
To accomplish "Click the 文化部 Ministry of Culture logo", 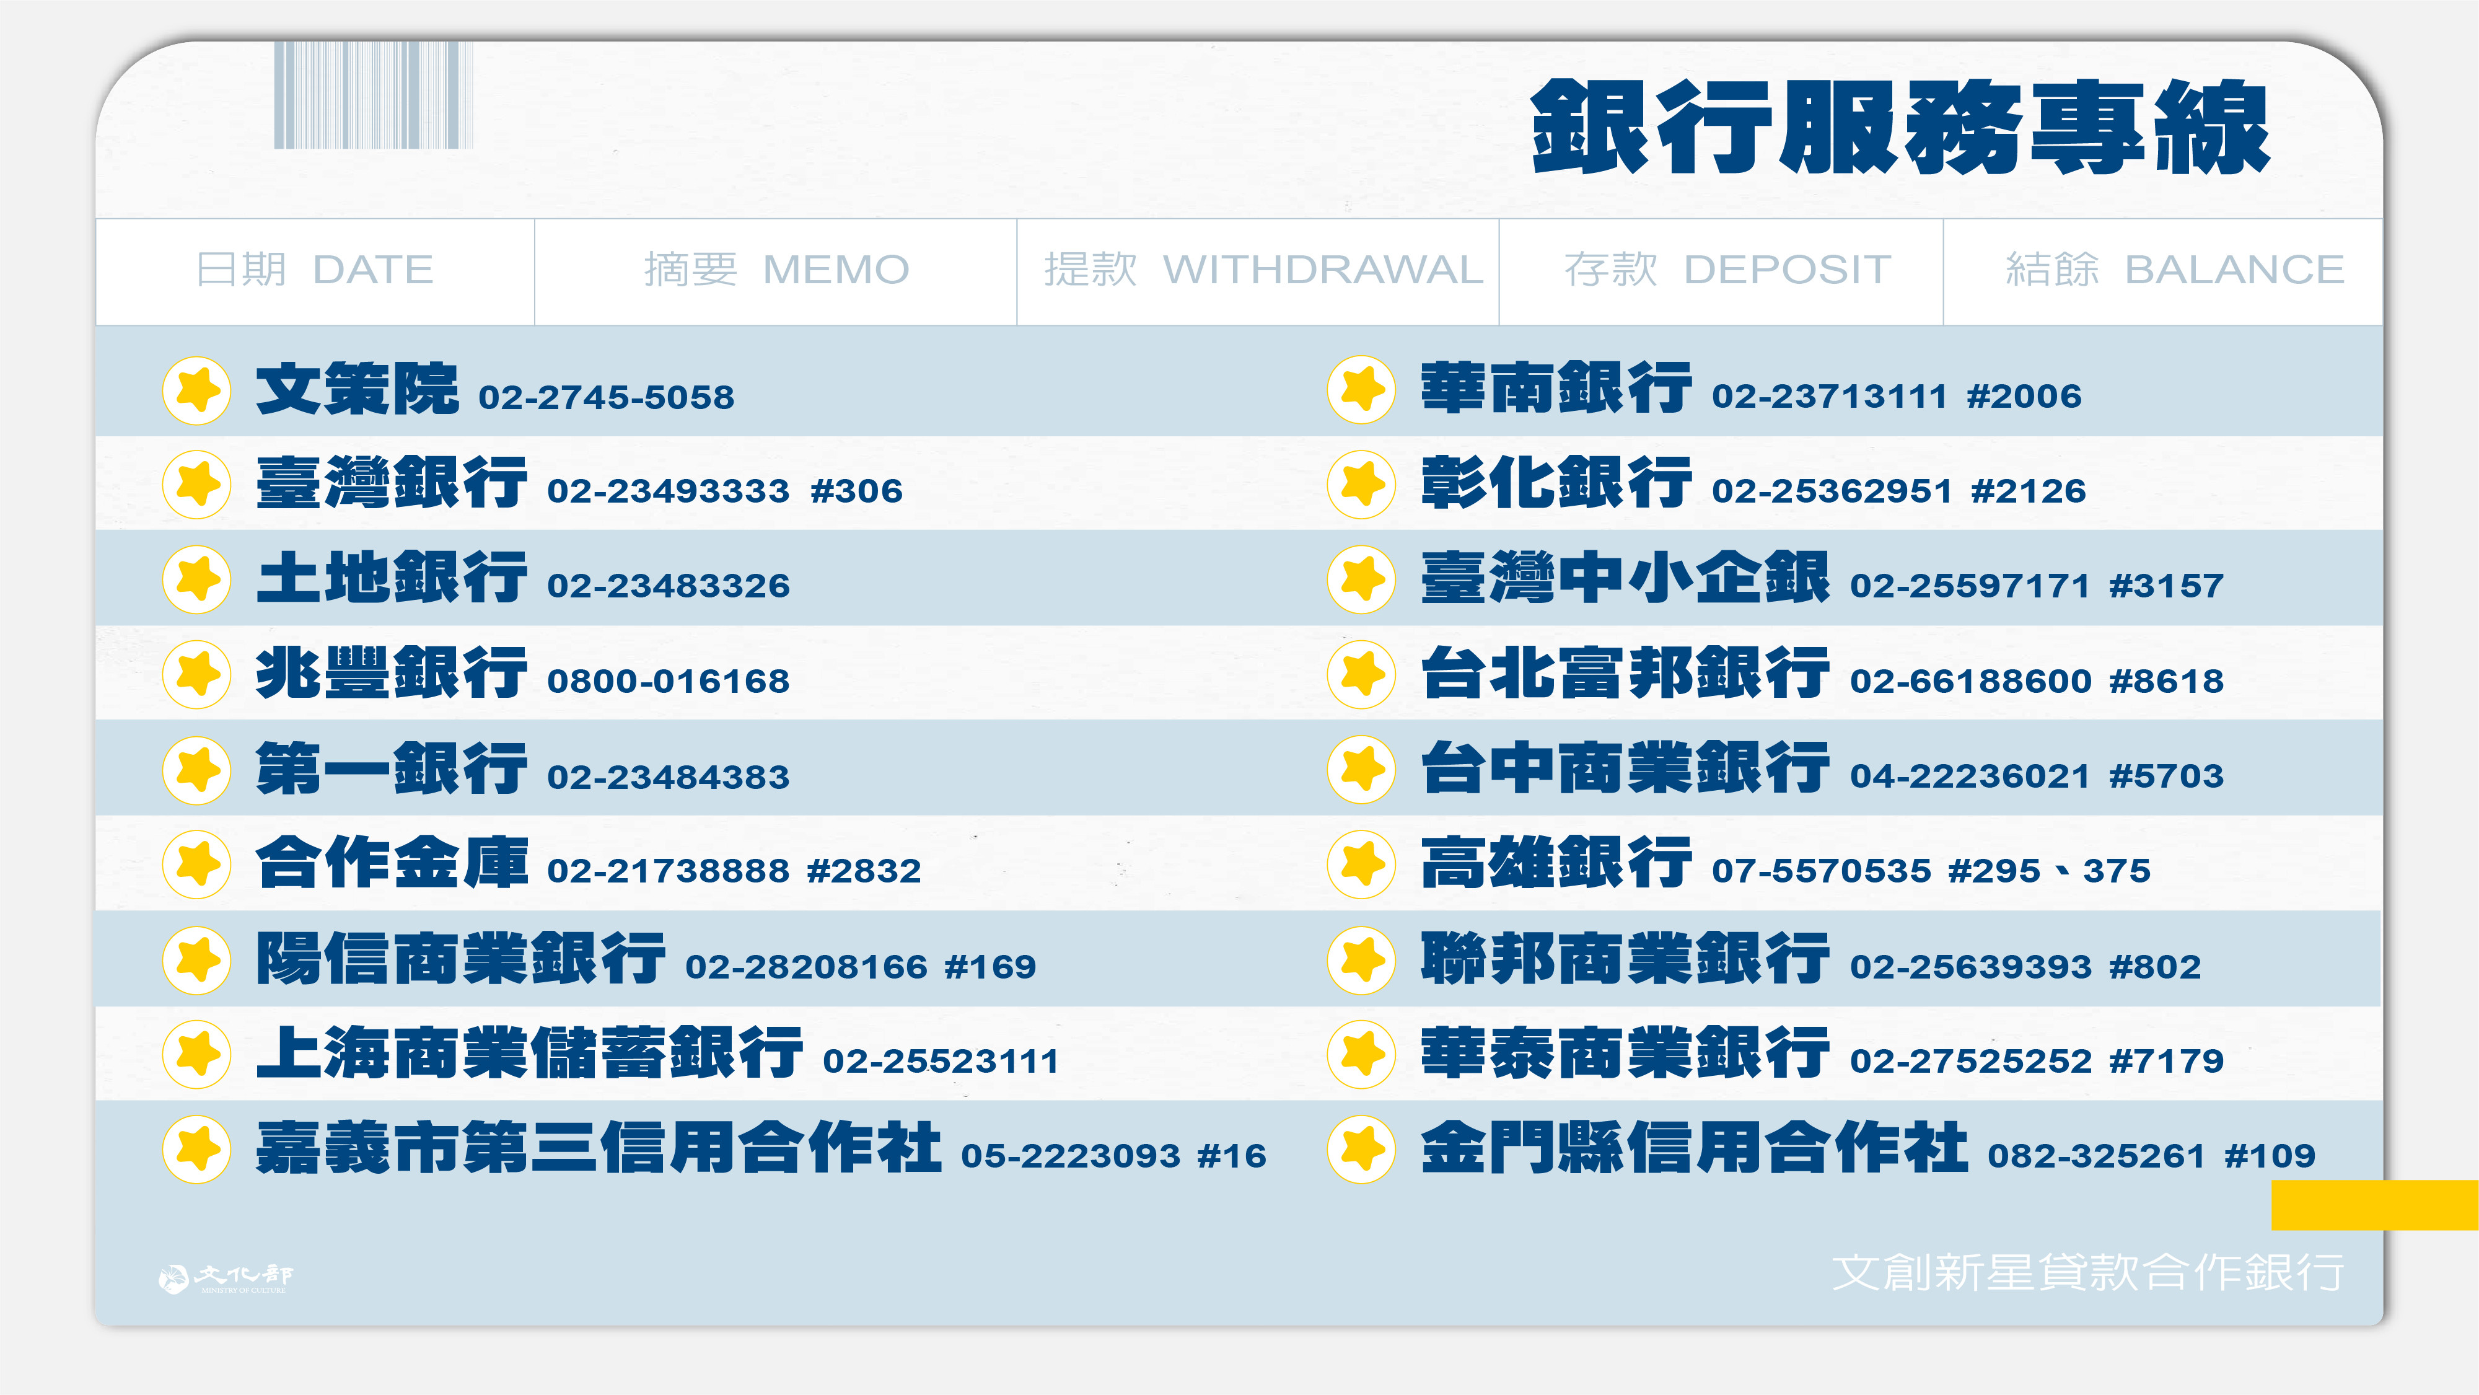I will pyautogui.click(x=226, y=1278).
